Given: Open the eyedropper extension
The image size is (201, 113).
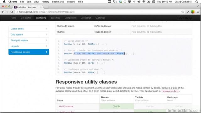Looking at the screenshot, I should (x=188, y=12).
